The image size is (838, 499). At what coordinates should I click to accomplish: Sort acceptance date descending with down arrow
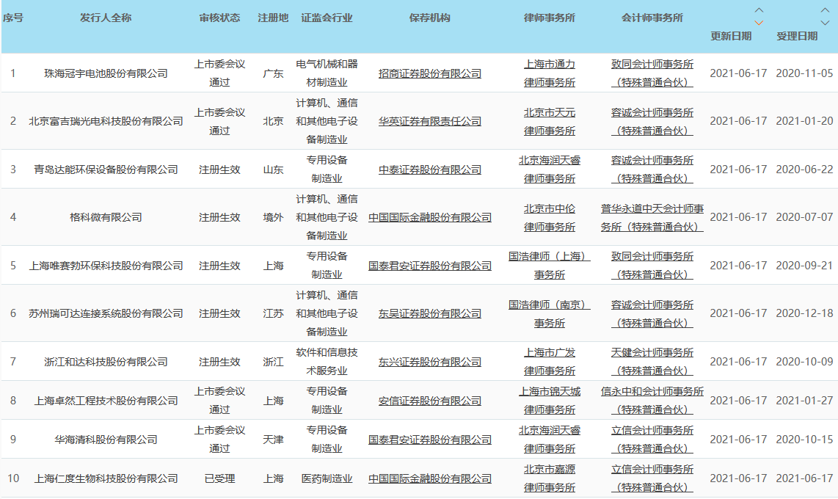point(825,23)
